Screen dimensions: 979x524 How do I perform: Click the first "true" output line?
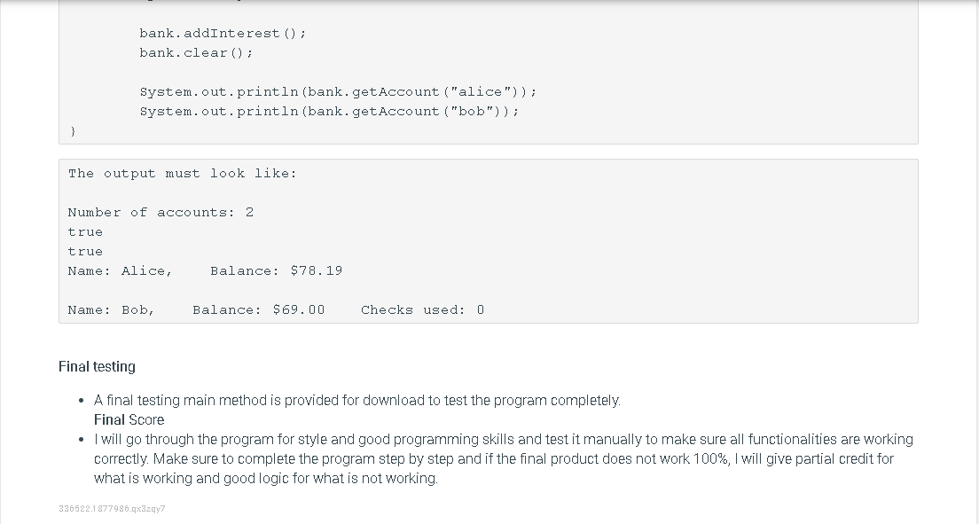coord(85,231)
